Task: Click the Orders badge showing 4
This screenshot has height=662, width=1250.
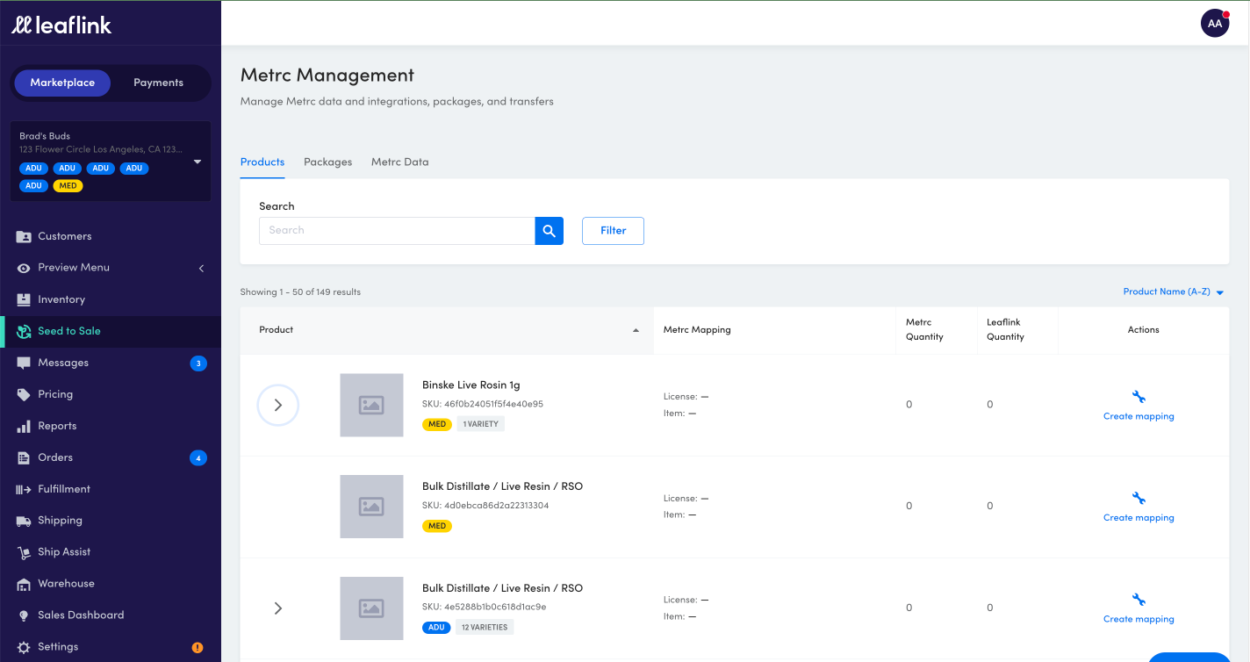Action: [198, 457]
